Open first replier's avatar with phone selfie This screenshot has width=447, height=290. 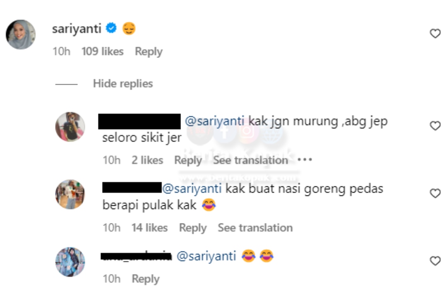70,127
